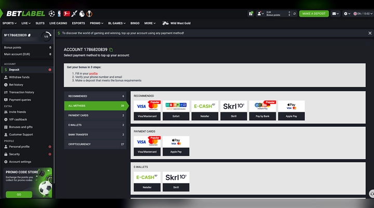Viewport: 374px width, 208px height.
Task: Select the BANK TRANSFER category
Action: [x=95, y=135]
